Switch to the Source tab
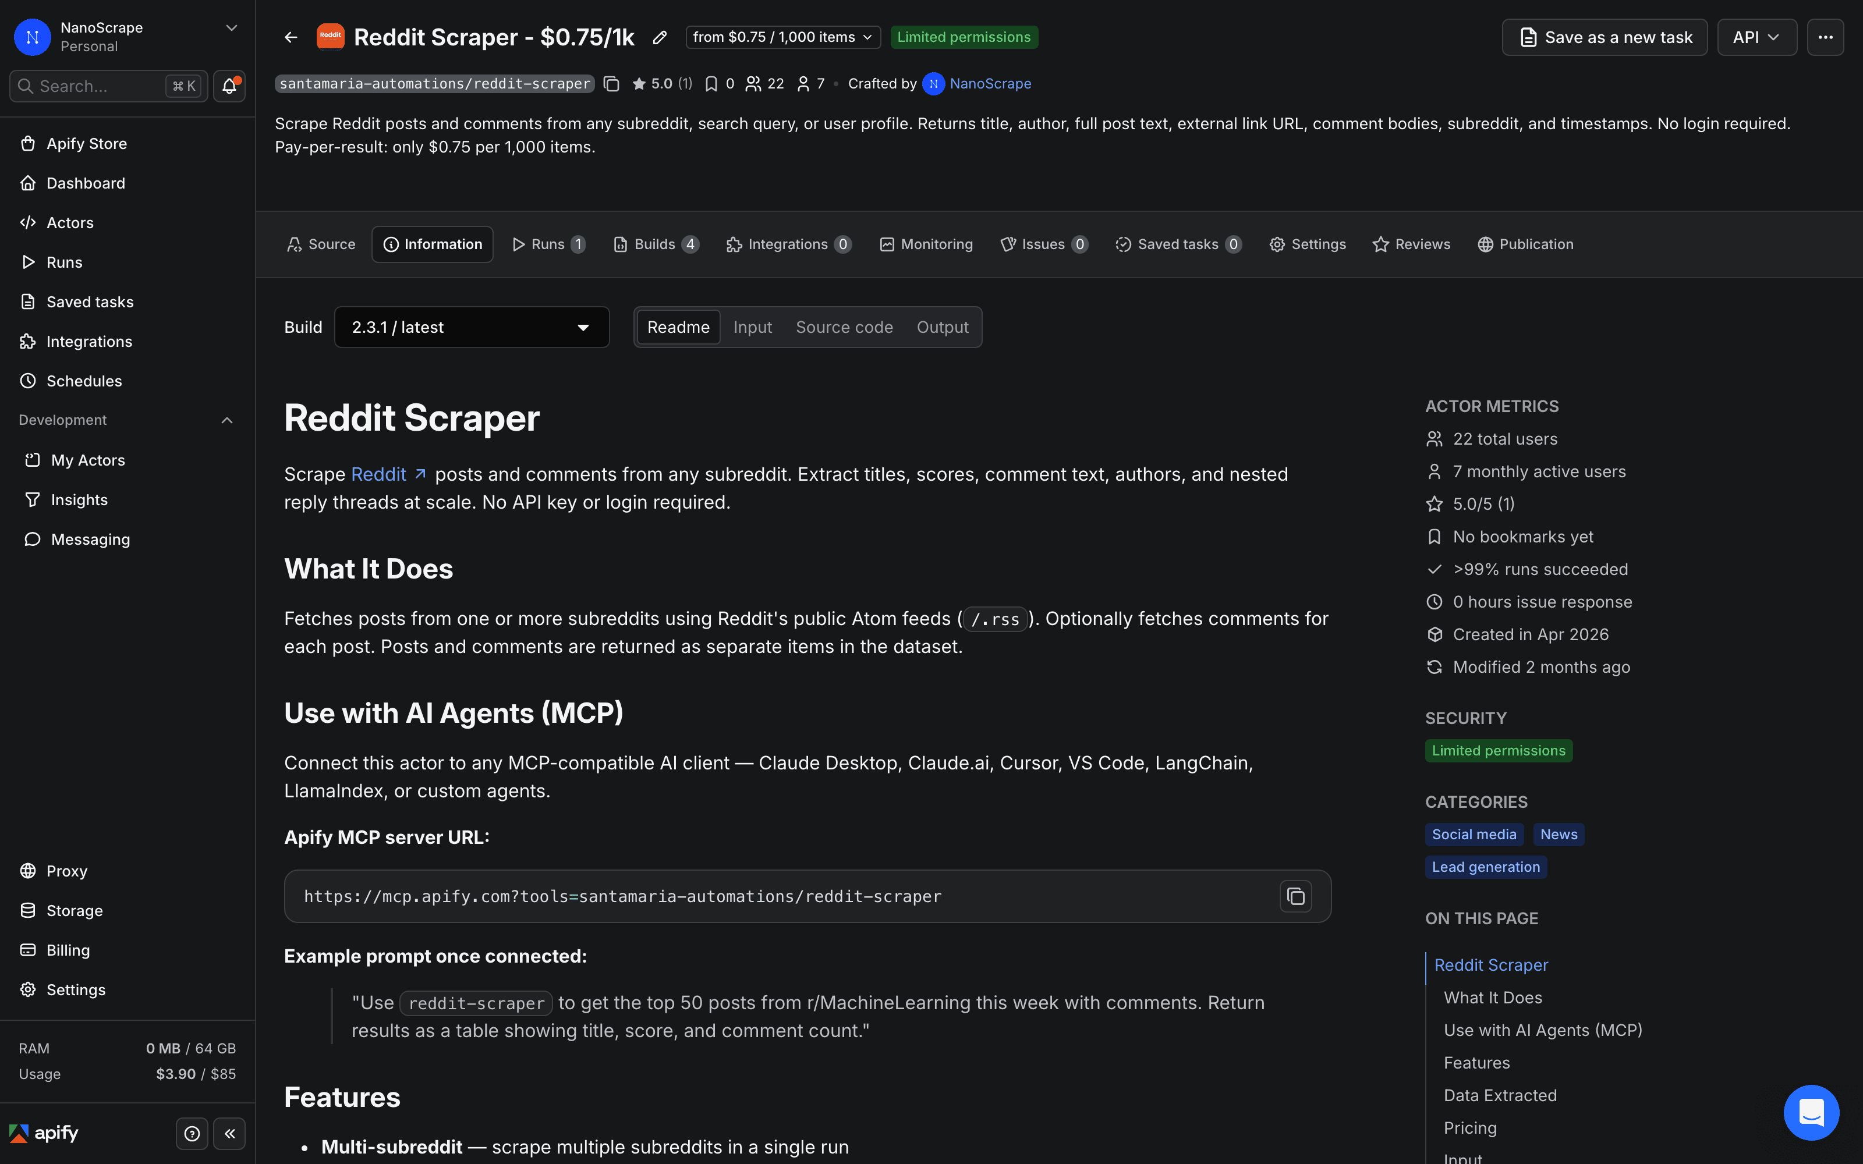The image size is (1863, 1164). [321, 244]
